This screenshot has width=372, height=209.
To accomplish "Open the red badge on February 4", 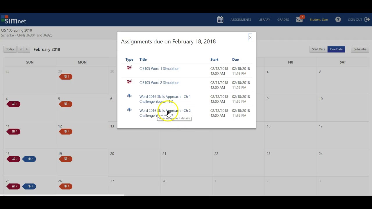I will (14, 104).
